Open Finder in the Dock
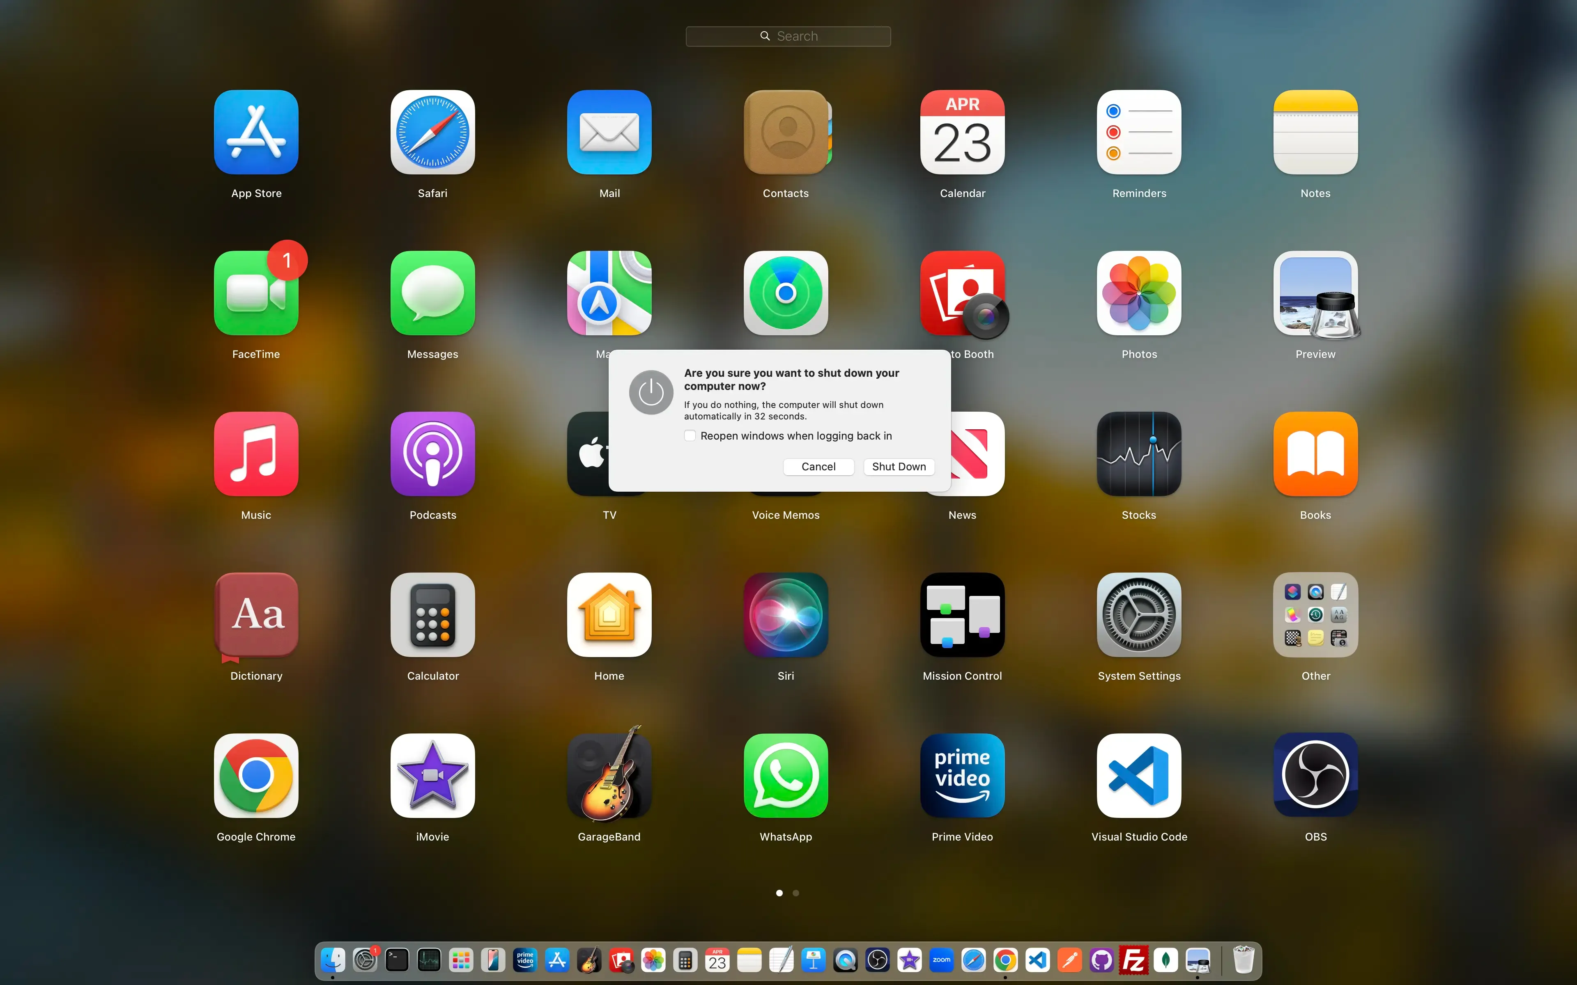 click(x=333, y=960)
